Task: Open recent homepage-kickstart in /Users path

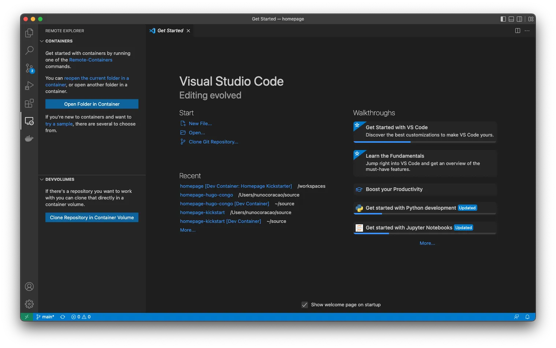Action: click(202, 213)
